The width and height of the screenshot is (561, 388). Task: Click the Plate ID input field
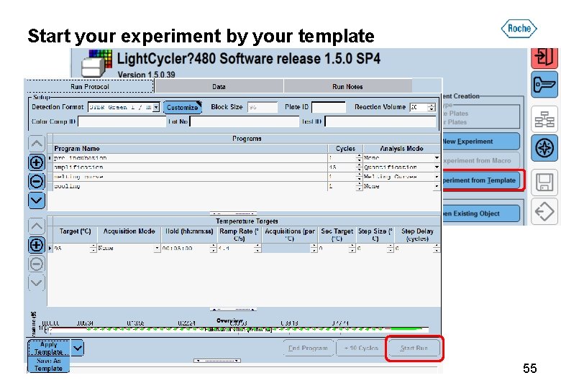point(329,107)
